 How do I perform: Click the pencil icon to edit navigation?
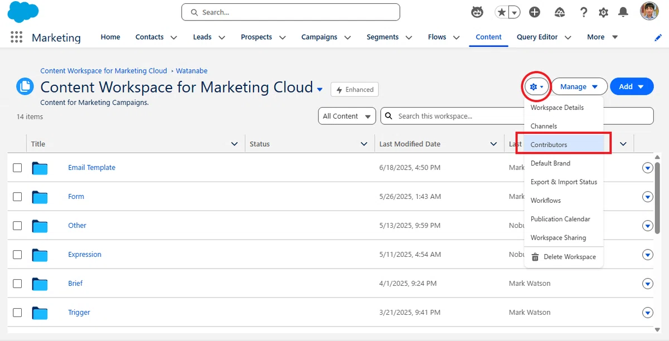coord(658,37)
